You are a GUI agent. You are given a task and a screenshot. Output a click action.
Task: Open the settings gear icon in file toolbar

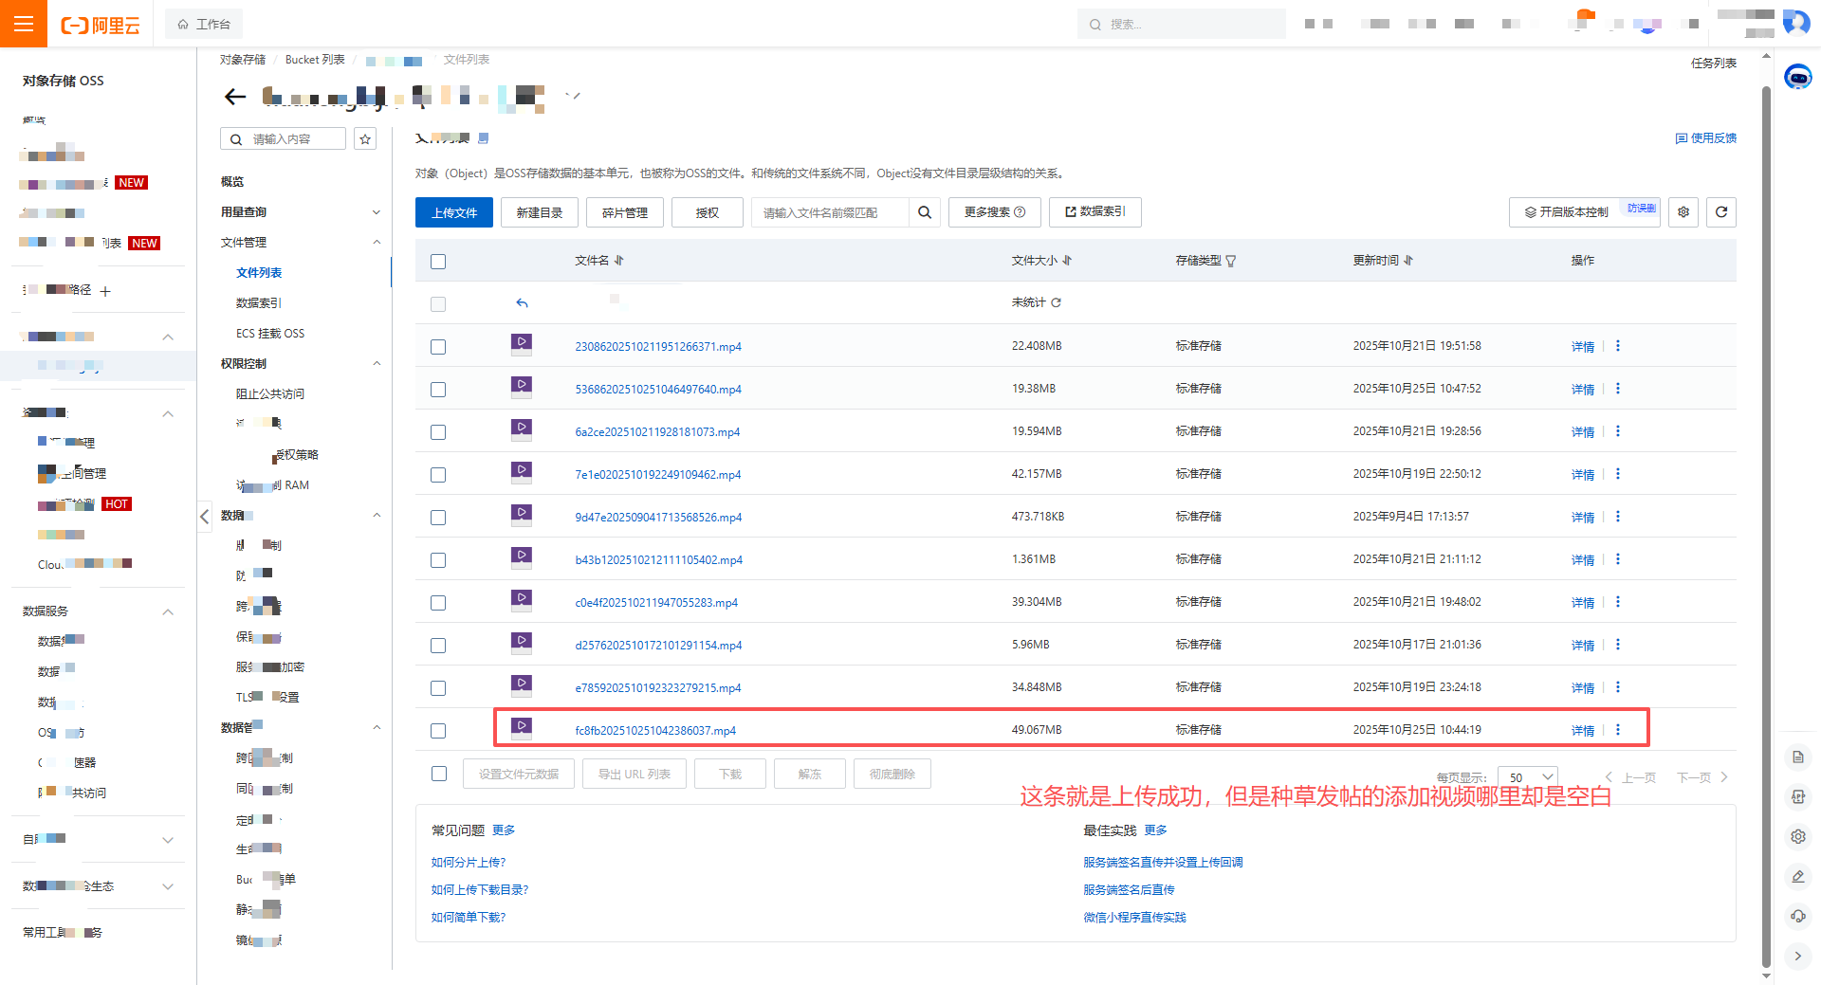(1683, 212)
